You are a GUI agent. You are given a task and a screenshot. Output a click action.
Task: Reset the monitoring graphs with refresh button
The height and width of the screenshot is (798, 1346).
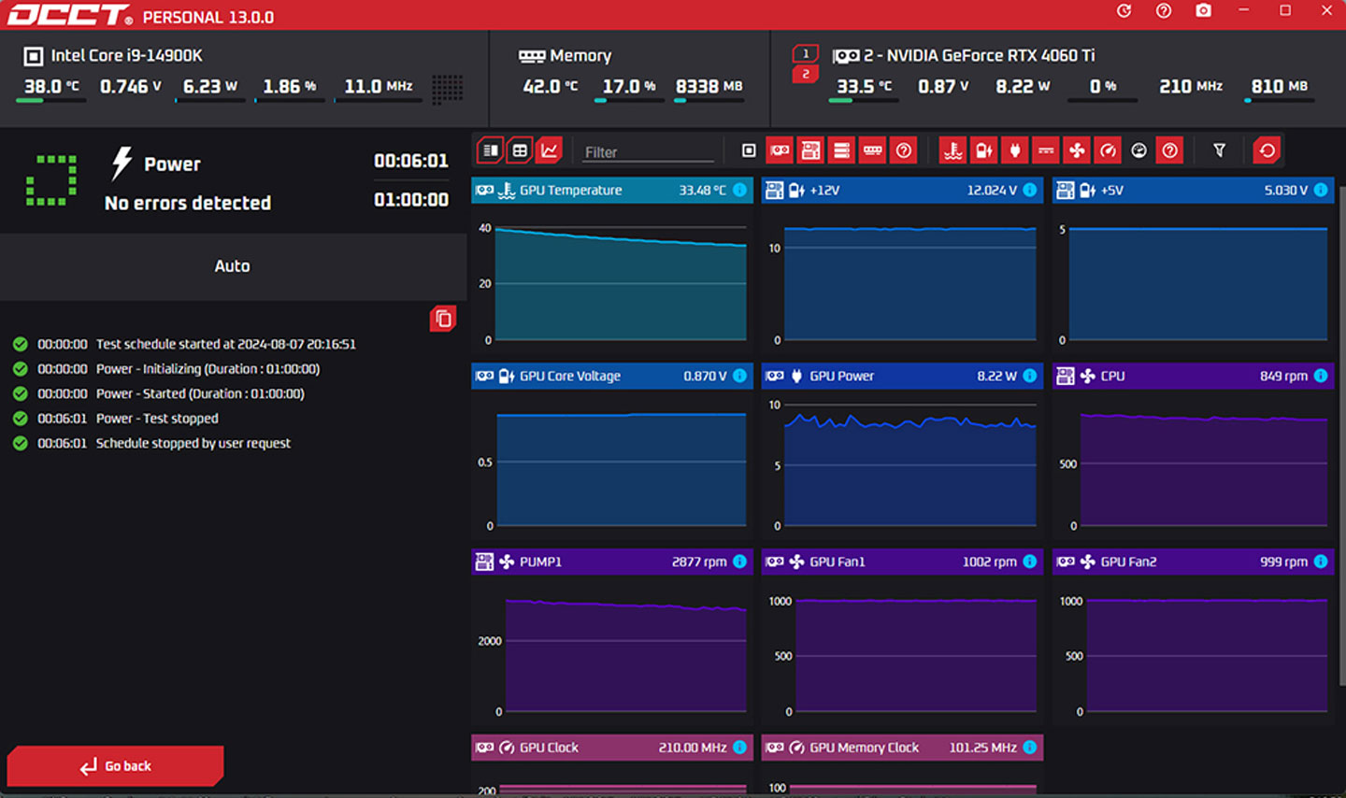click(1267, 150)
